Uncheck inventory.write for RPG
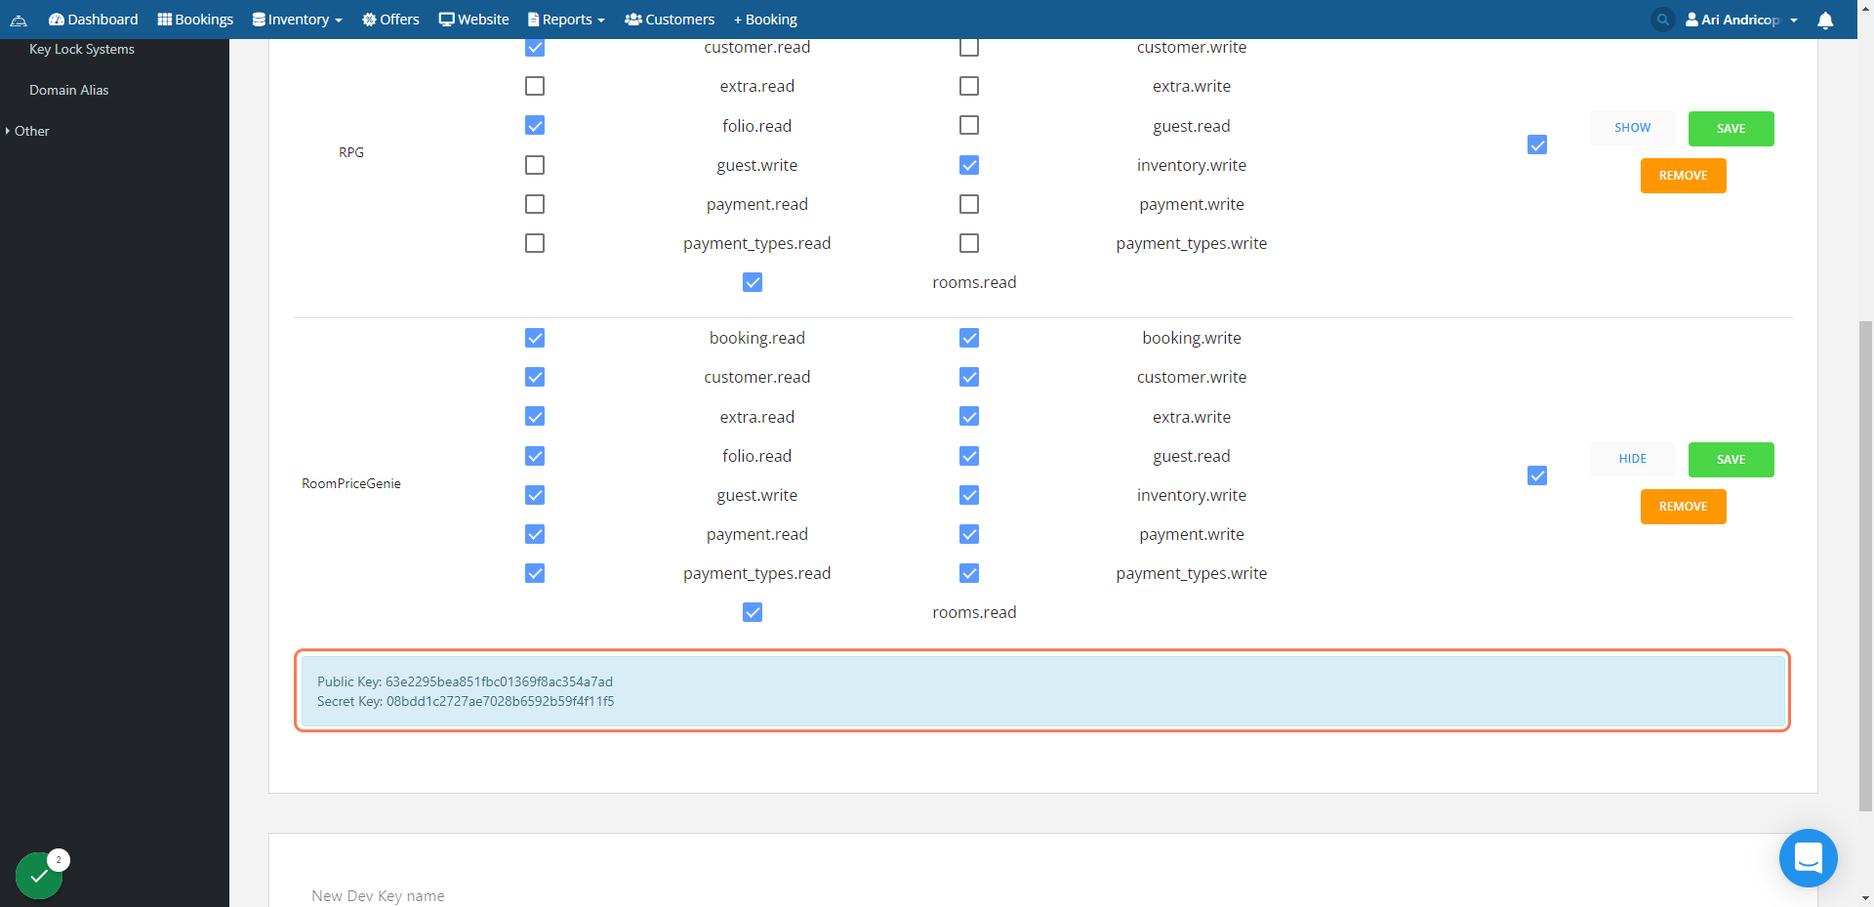This screenshot has height=907, width=1874. 969,165
